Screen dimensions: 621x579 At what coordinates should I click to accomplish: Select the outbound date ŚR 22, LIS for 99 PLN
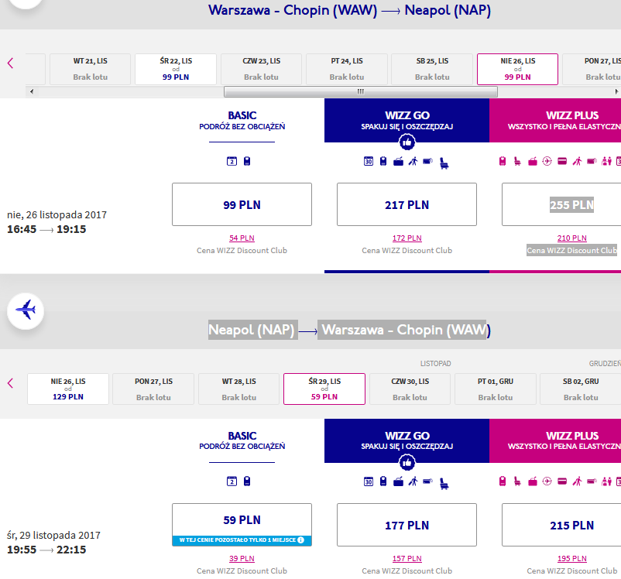pos(176,69)
